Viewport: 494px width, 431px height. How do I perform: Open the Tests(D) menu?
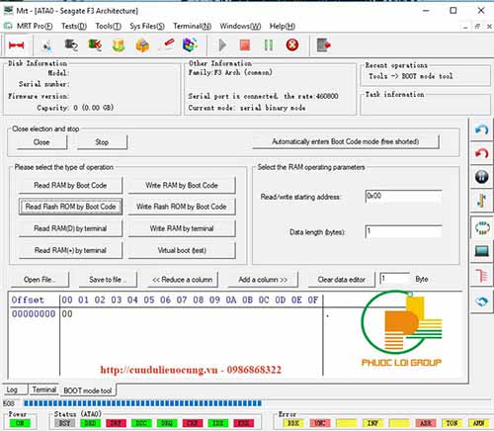[x=74, y=26]
